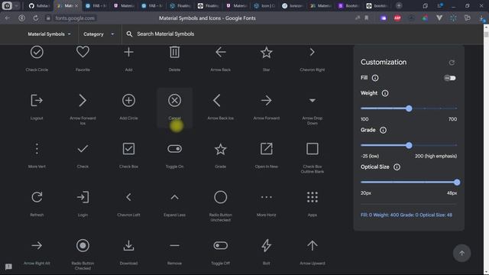The image size is (489, 275).
Task: Select the Arrow Back icon
Action: point(221,52)
